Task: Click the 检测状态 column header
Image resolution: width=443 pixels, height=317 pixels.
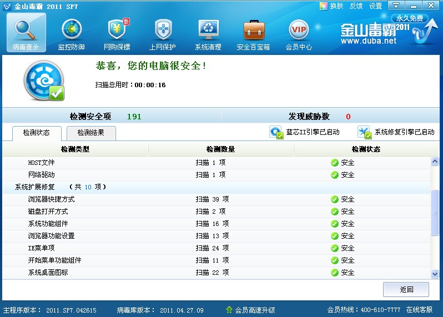Action: click(x=366, y=149)
